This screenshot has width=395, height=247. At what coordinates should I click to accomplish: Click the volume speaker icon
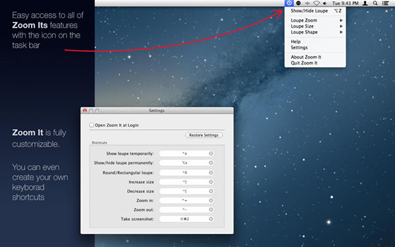tap(325, 3)
